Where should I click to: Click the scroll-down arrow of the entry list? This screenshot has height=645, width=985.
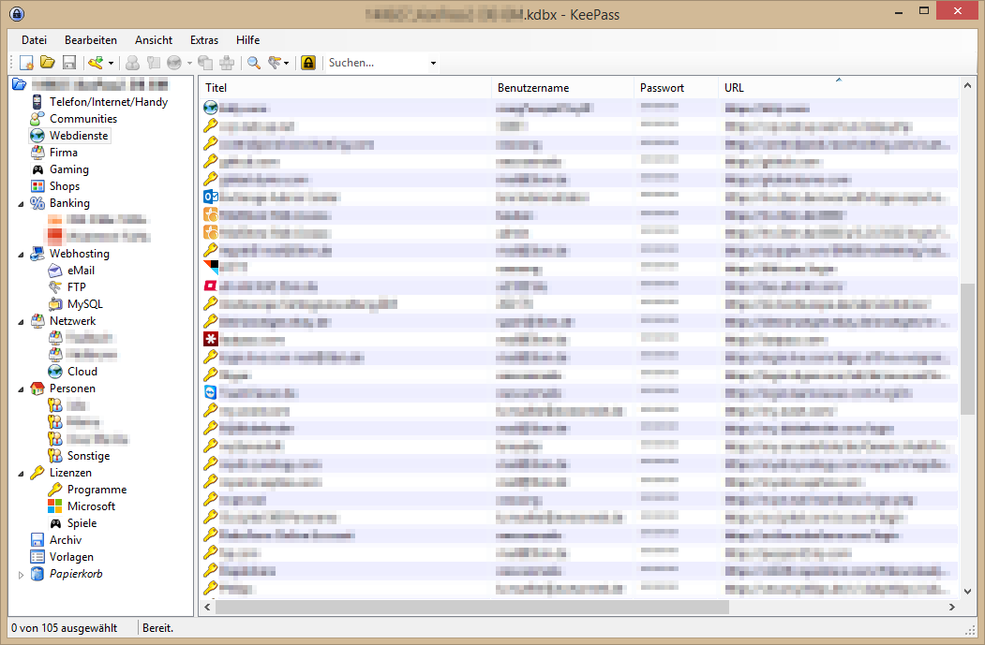click(967, 591)
